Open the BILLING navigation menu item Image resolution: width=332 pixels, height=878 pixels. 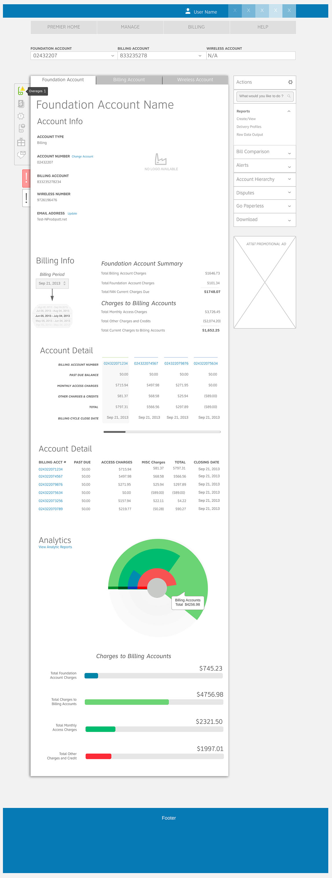click(x=196, y=27)
